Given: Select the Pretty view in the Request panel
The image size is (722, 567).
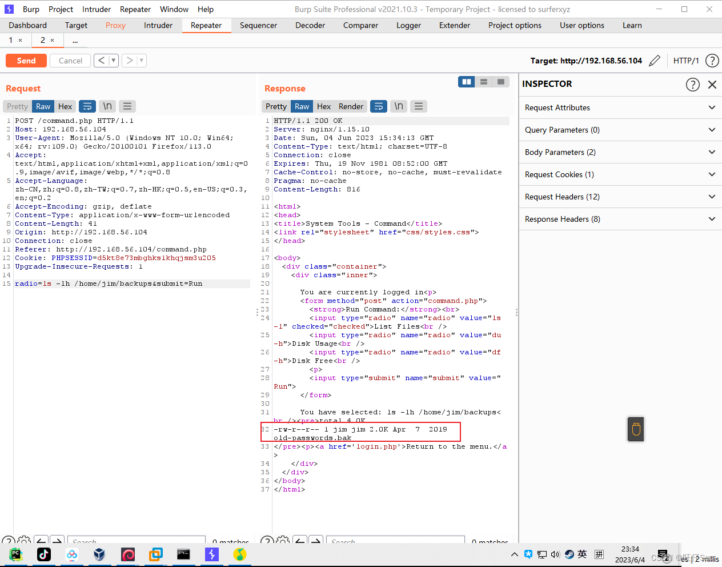Looking at the screenshot, I should (x=17, y=106).
